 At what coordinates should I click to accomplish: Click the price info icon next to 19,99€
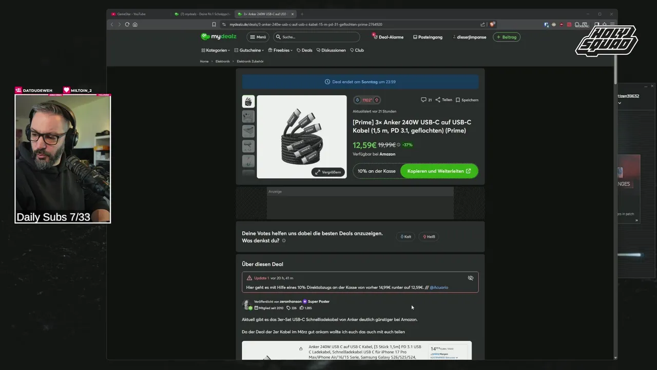pos(398,145)
